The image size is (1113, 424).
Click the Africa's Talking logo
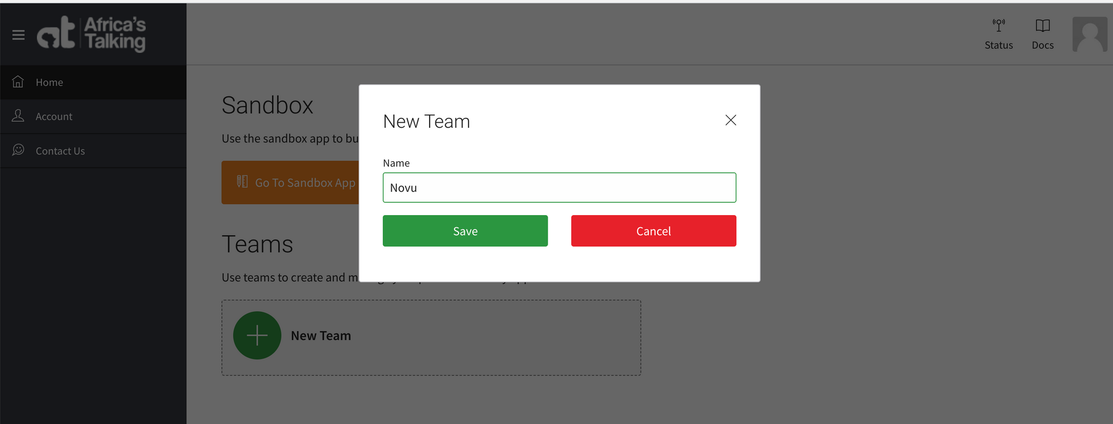coord(92,34)
